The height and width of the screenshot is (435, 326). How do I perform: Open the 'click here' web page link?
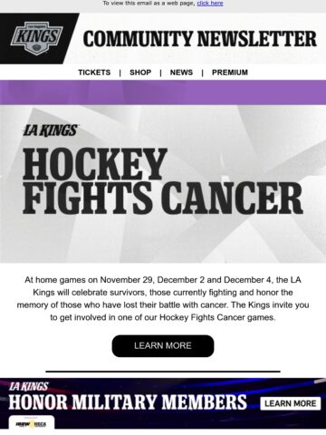pyautogui.click(x=210, y=4)
